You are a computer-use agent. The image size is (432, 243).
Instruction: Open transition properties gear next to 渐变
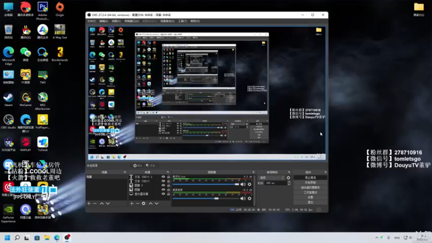(288, 178)
